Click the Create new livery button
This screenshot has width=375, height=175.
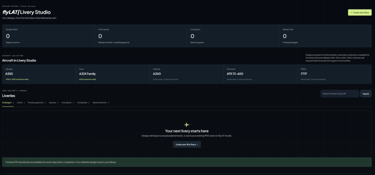pos(360,12)
